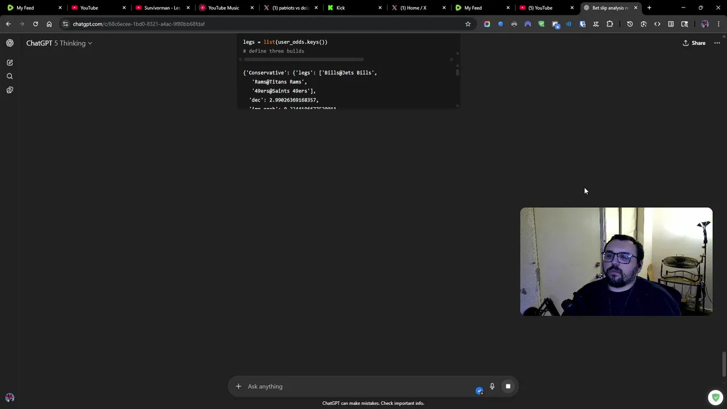Open the purple arc extension icon
This screenshot has width=727, height=409.
click(528, 24)
